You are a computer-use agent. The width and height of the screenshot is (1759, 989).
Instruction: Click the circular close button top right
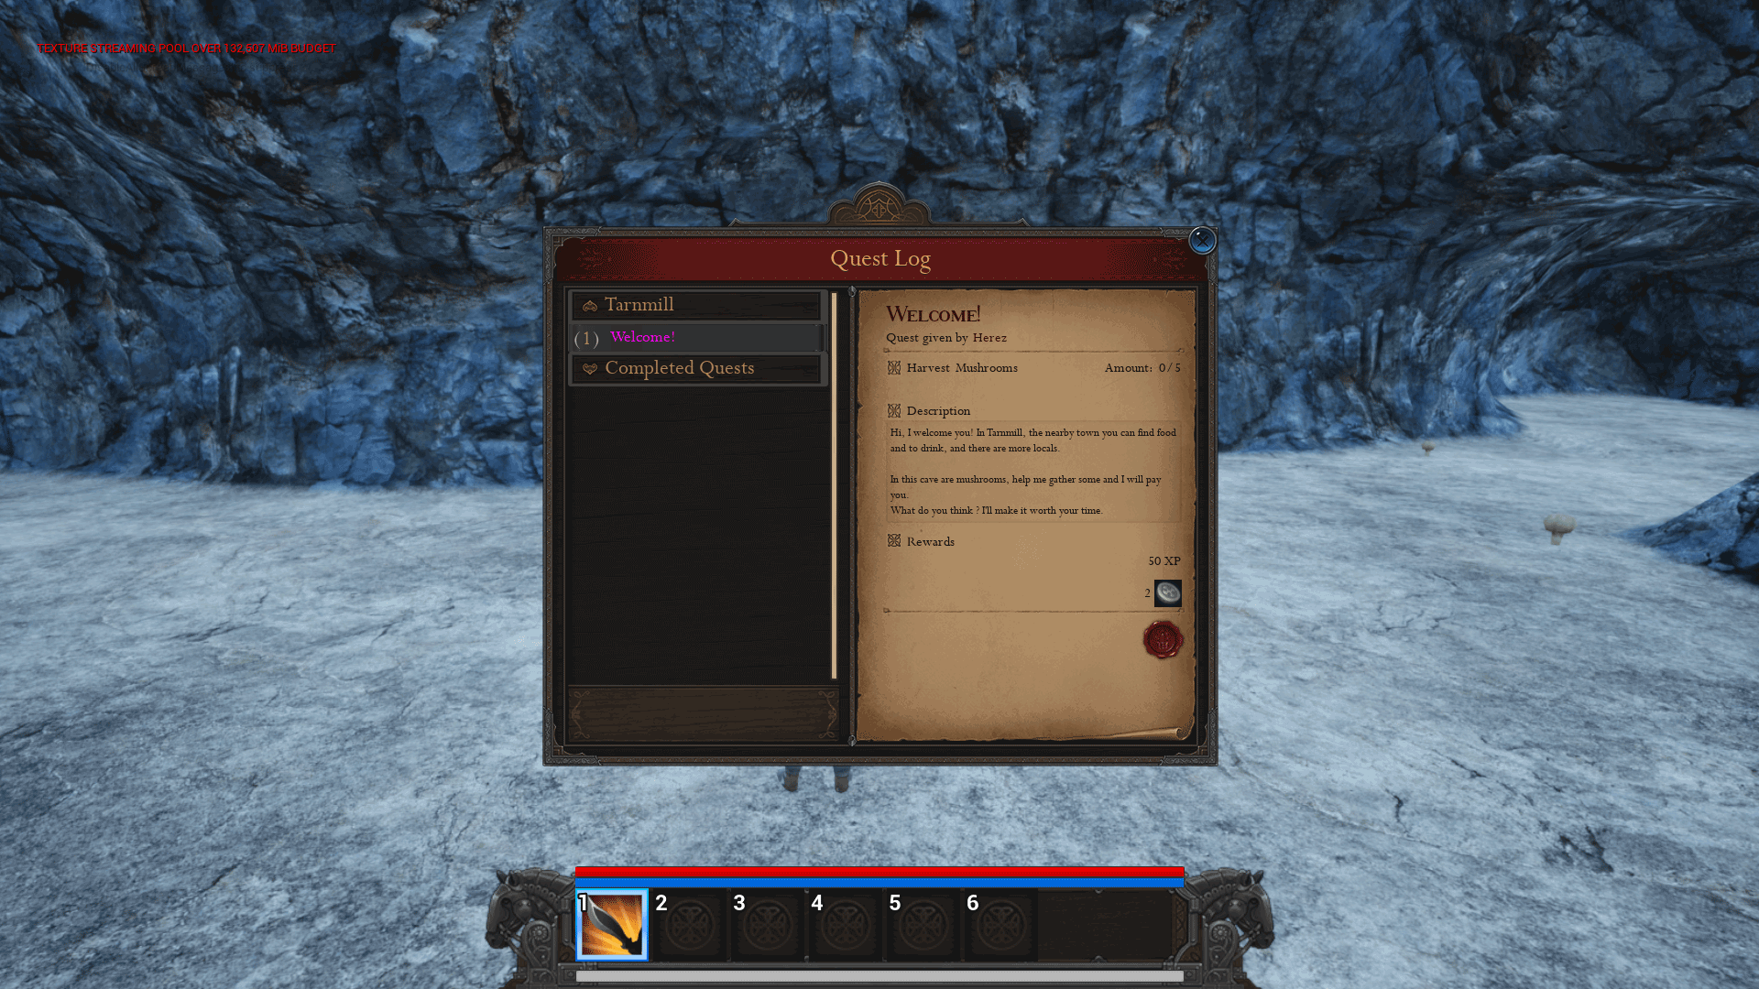point(1202,240)
